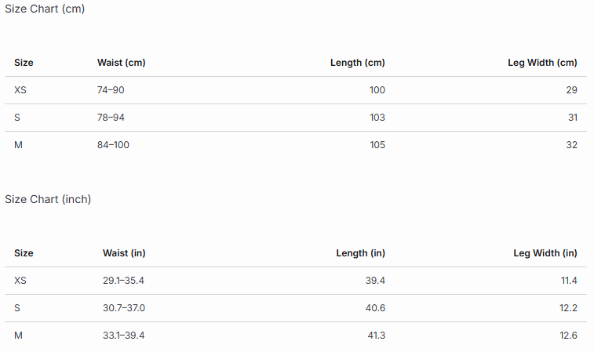
Task: Select the 'Leg Width (in)' column header
Action: point(545,253)
